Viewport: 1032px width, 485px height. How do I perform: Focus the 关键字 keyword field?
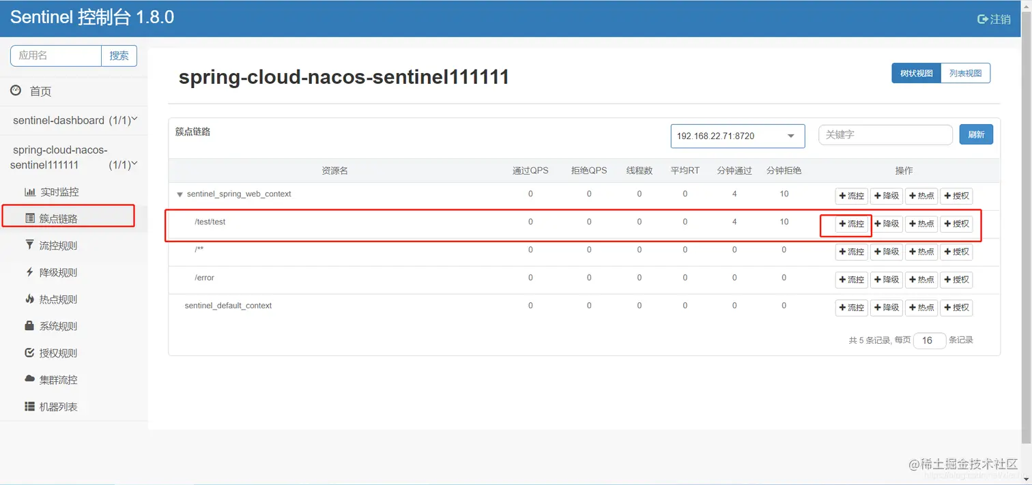885,135
